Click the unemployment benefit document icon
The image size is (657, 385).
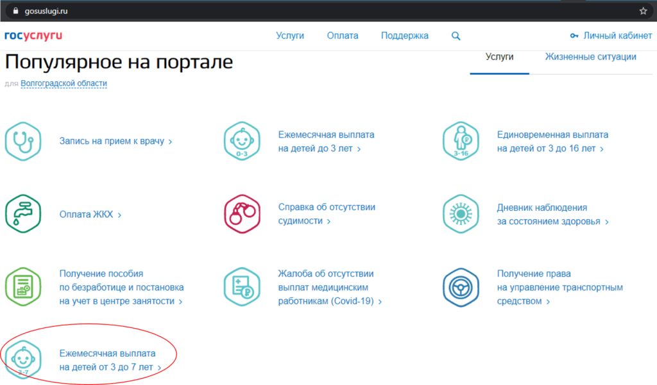point(23,287)
